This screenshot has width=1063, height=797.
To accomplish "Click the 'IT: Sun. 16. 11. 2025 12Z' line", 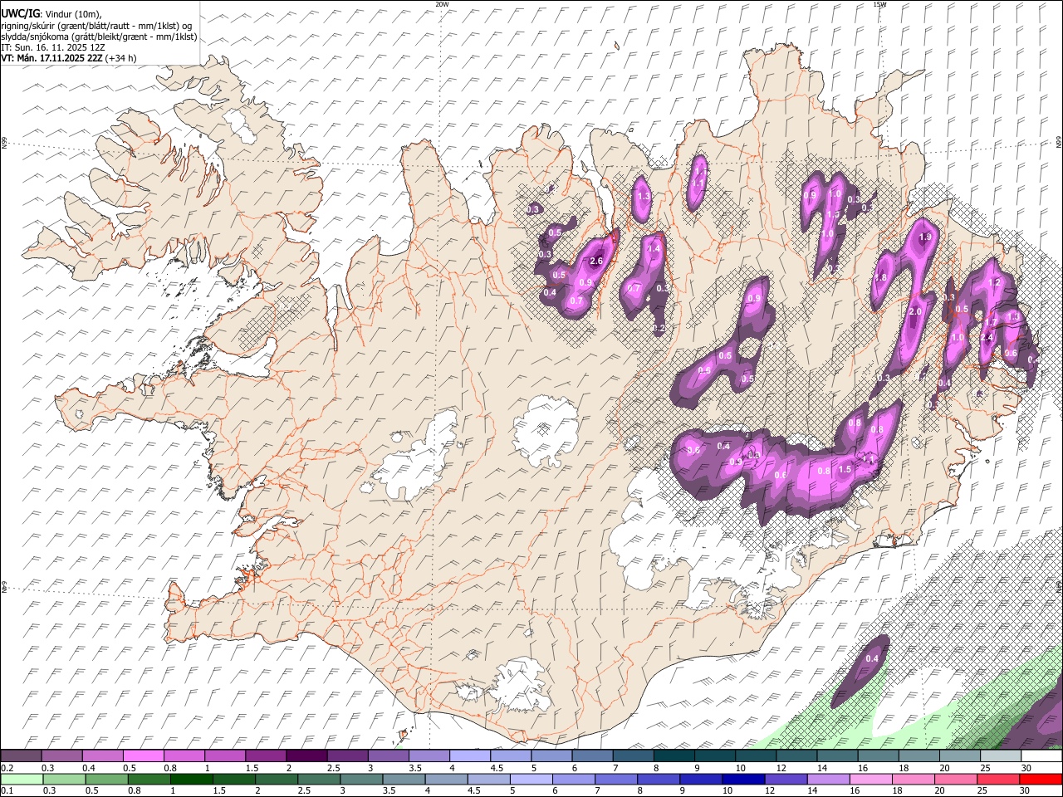I will point(53,47).
